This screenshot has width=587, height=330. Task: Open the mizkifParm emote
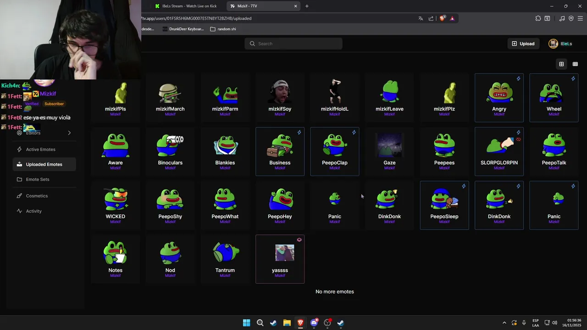tap(225, 98)
